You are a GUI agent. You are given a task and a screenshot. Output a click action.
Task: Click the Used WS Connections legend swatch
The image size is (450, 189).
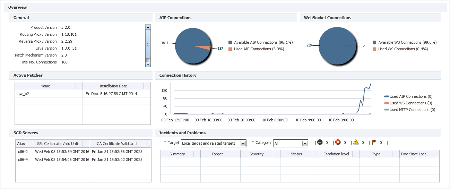tap(374, 49)
